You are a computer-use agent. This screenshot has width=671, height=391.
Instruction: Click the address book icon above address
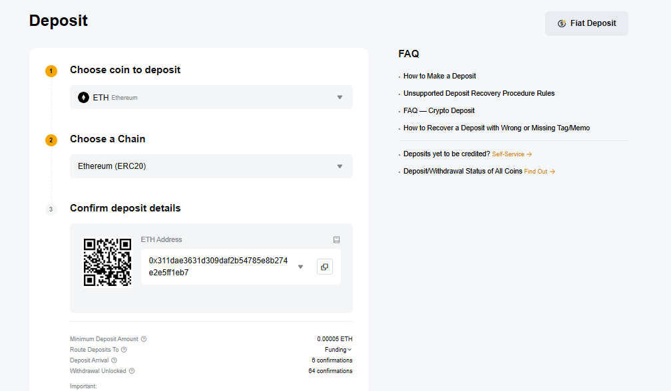tap(336, 239)
